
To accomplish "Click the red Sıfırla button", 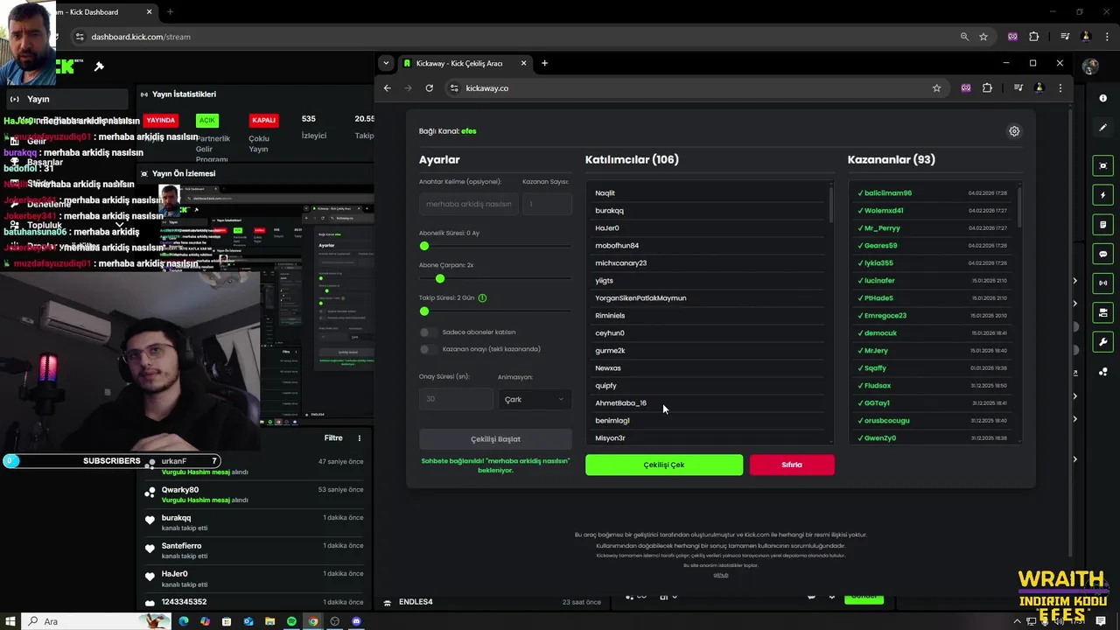I will point(792,465).
